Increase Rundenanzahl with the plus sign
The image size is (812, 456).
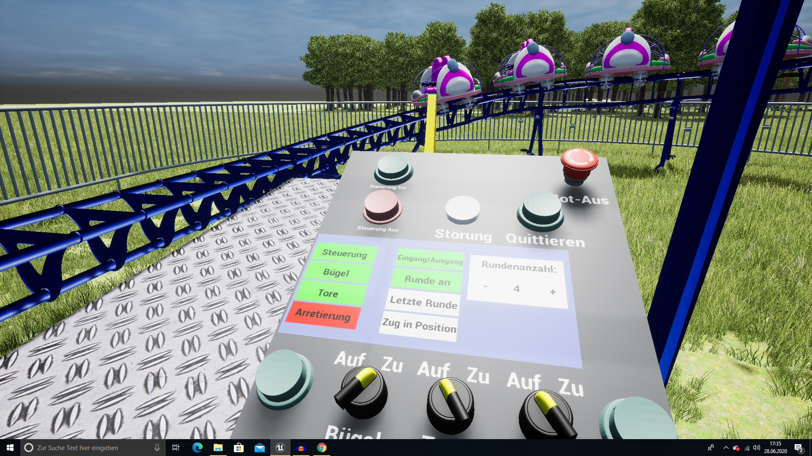point(553,292)
